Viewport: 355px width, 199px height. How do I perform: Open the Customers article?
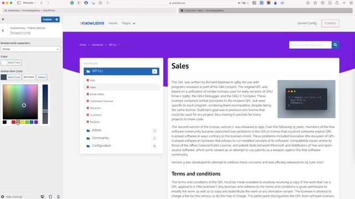(x=95, y=115)
